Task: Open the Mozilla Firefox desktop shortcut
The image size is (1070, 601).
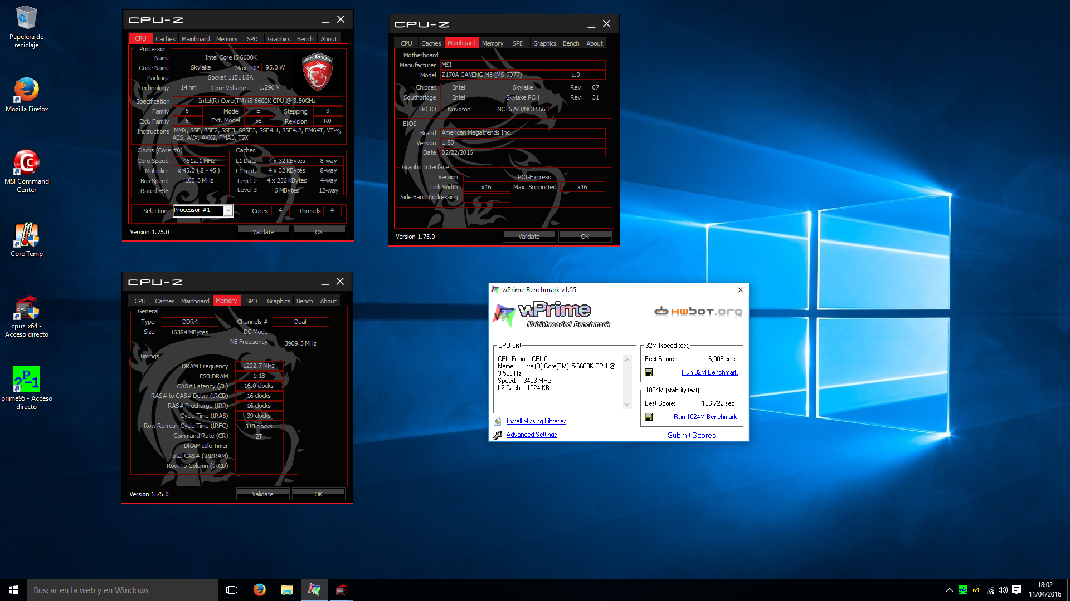Action: pos(26,95)
